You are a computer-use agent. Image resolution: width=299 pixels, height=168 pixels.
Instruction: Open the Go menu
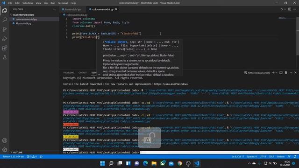[x=46, y=3]
